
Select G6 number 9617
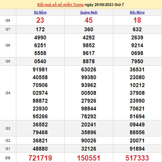pyautogui.click(x=89, y=53)
